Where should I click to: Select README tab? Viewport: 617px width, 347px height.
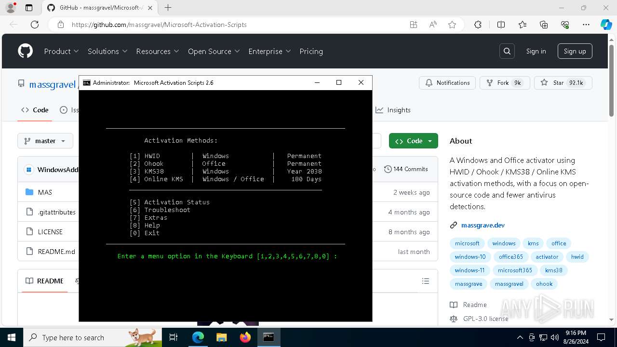coord(44,281)
